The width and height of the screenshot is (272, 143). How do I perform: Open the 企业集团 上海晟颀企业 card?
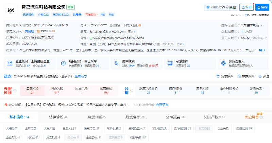tap(30, 63)
